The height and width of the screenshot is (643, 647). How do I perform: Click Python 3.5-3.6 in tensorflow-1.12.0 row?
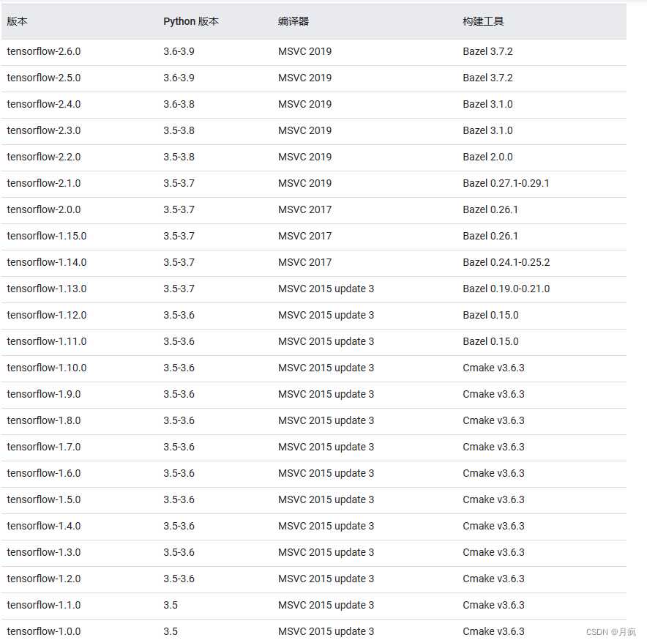pyautogui.click(x=179, y=316)
